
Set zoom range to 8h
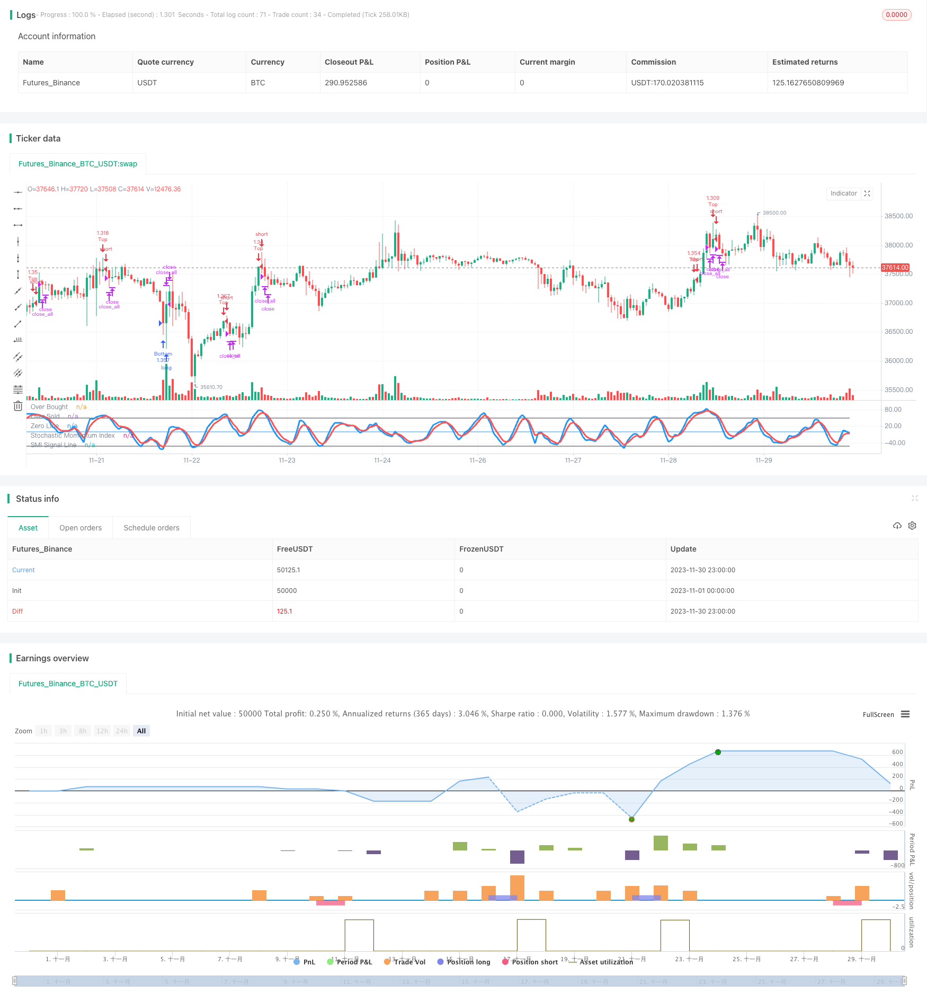point(83,731)
